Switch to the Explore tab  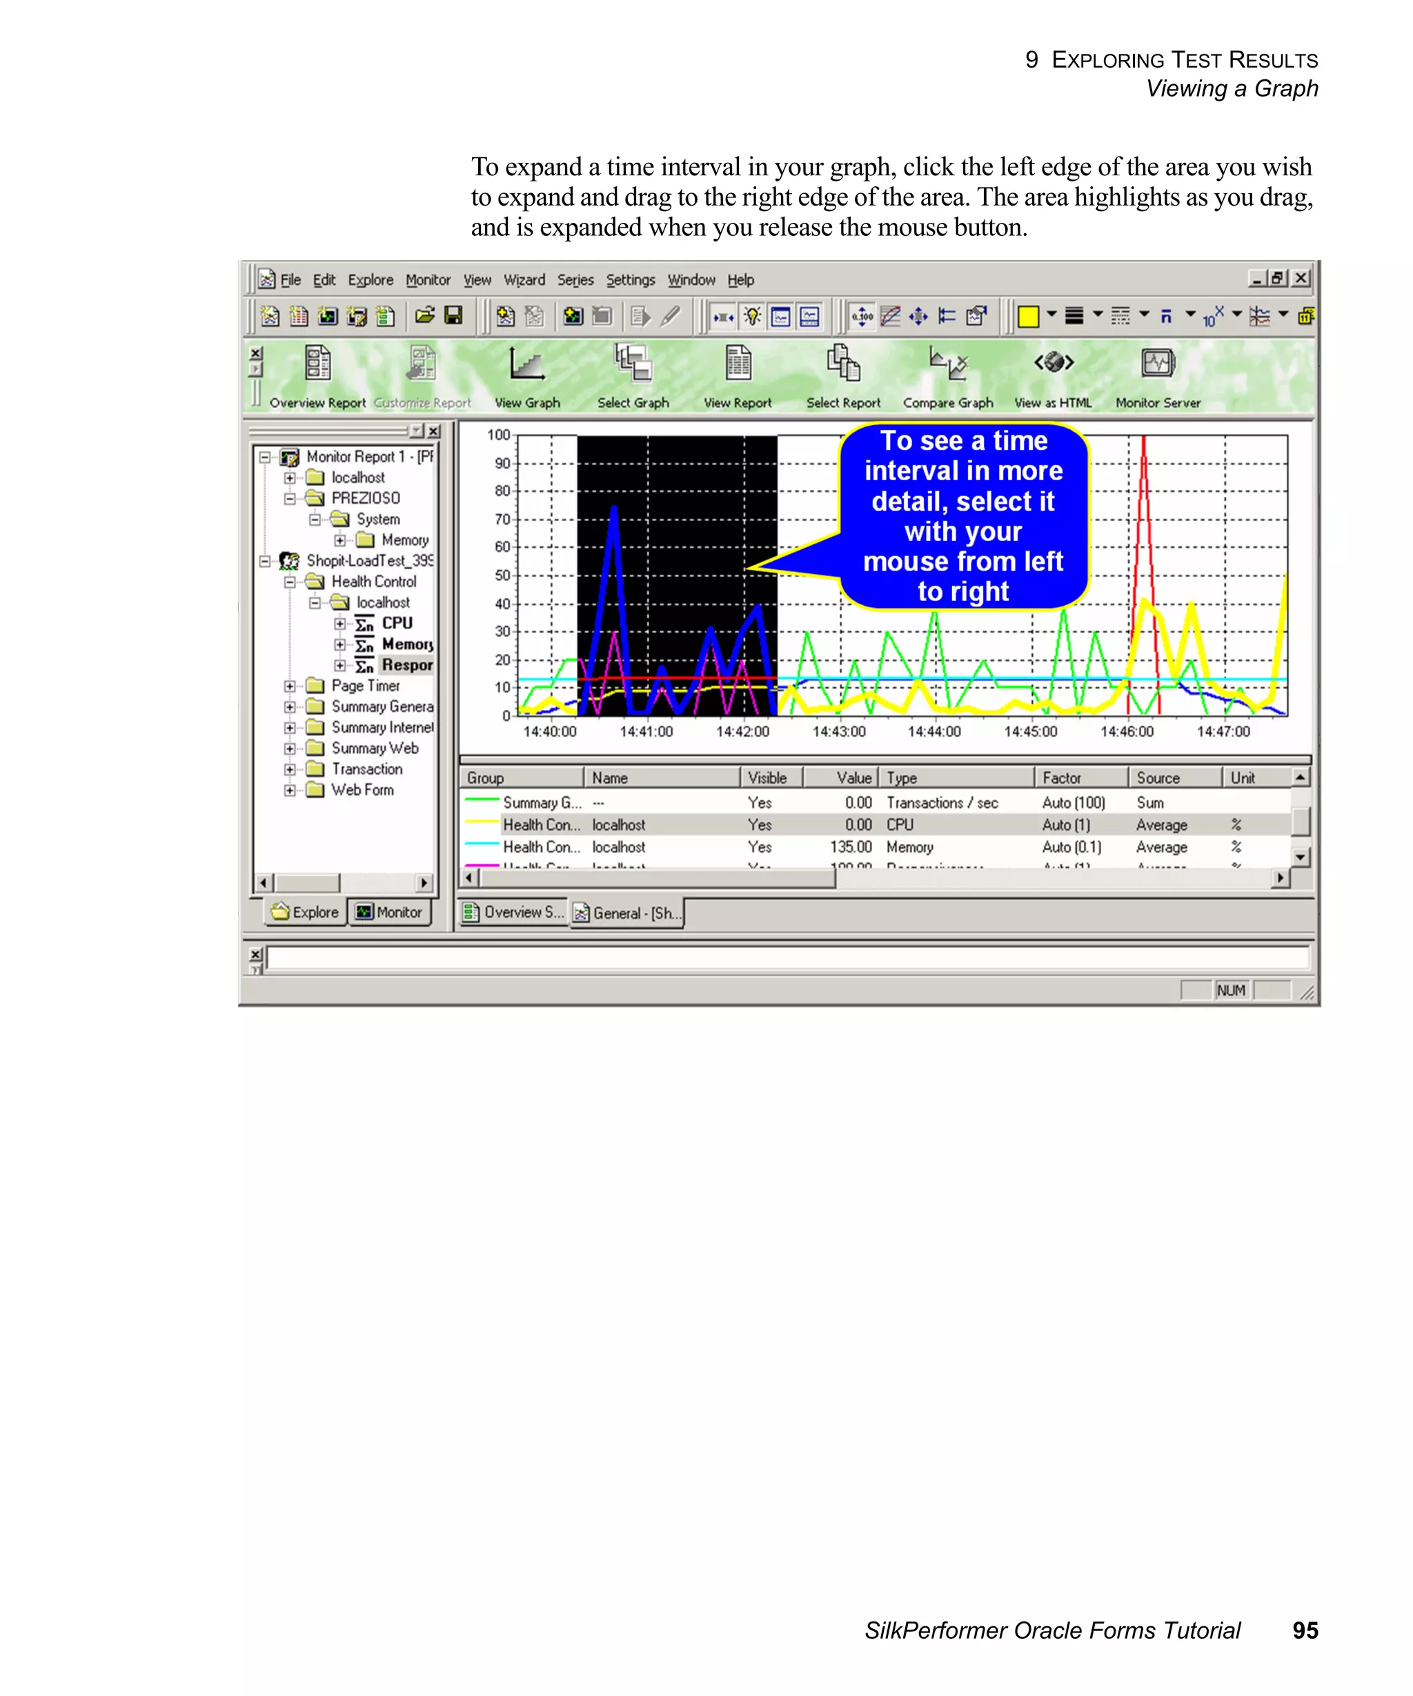coord(305,911)
